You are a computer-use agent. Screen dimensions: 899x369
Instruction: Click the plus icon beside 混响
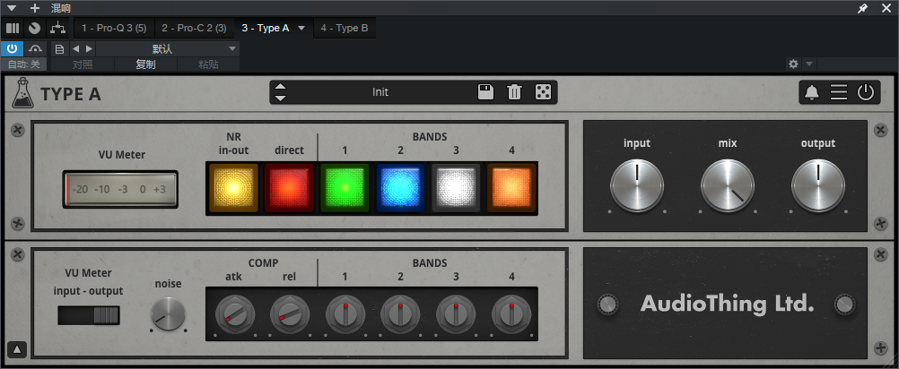click(x=35, y=8)
